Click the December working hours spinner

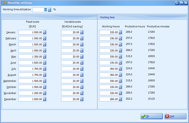120,99
